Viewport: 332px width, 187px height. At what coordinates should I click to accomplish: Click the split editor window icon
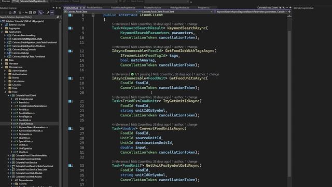tap(289, 11)
